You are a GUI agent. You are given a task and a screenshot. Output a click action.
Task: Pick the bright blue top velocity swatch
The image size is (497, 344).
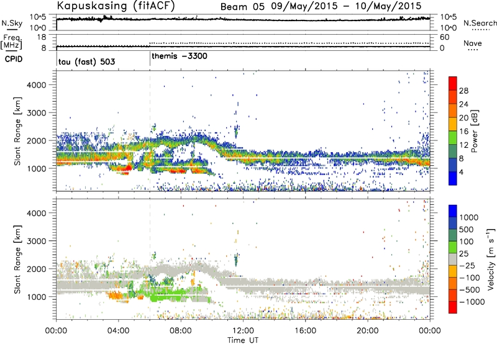pyautogui.click(x=453, y=211)
